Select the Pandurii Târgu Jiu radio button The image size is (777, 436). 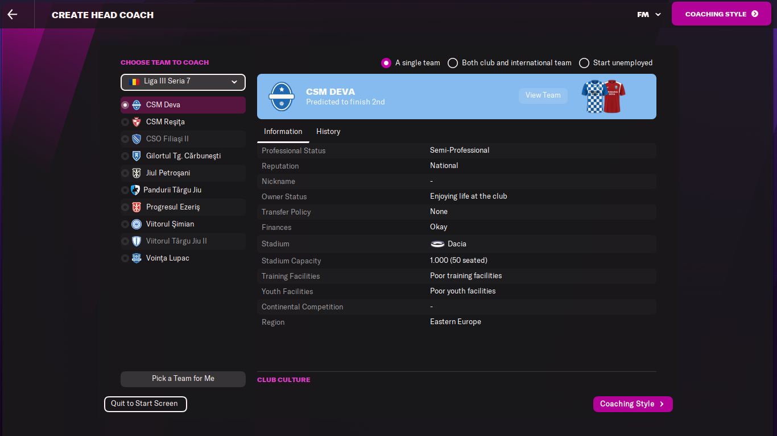[125, 190]
